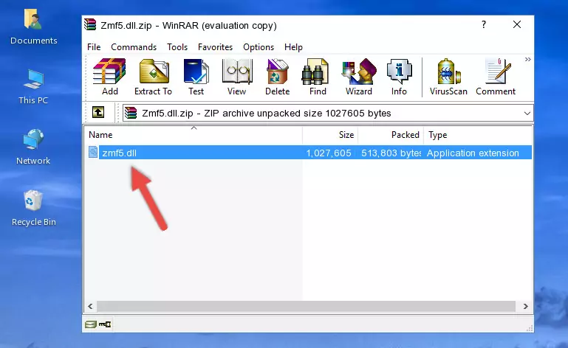568x348 pixels.
Task: Click the 1,027,605 size value
Action: point(329,153)
